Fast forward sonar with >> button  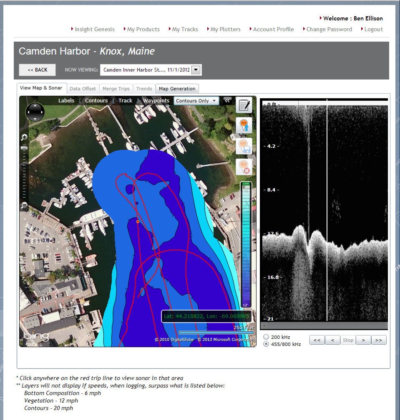[x=379, y=340]
